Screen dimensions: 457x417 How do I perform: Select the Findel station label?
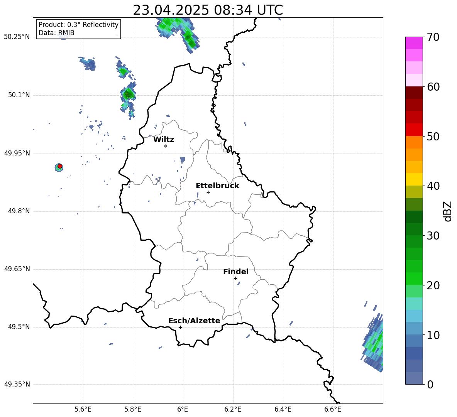(236, 272)
